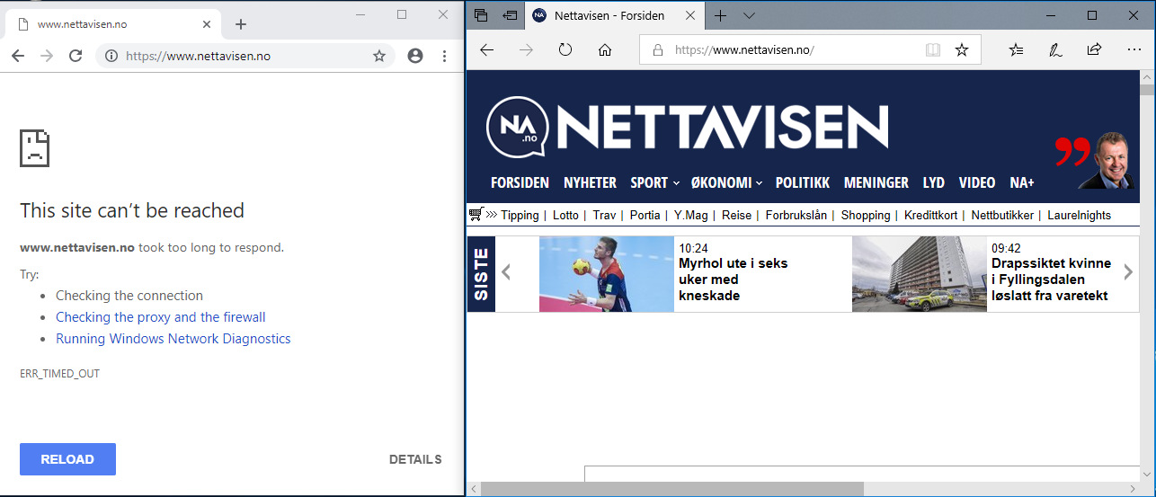Open the Forbrukslån link

[796, 216]
